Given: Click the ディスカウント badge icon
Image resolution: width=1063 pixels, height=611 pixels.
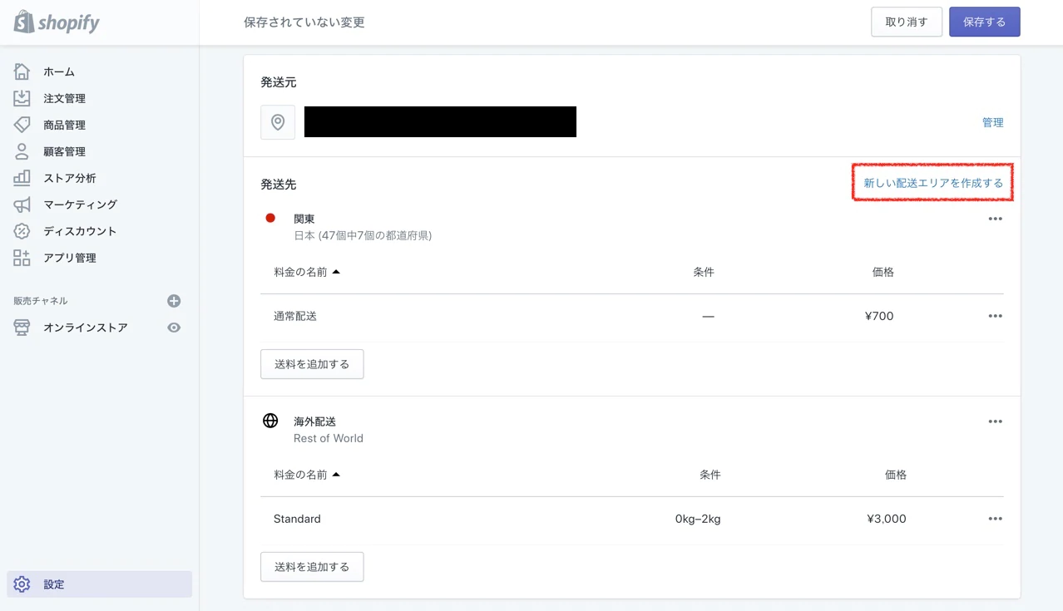Looking at the screenshot, I should [x=22, y=231].
